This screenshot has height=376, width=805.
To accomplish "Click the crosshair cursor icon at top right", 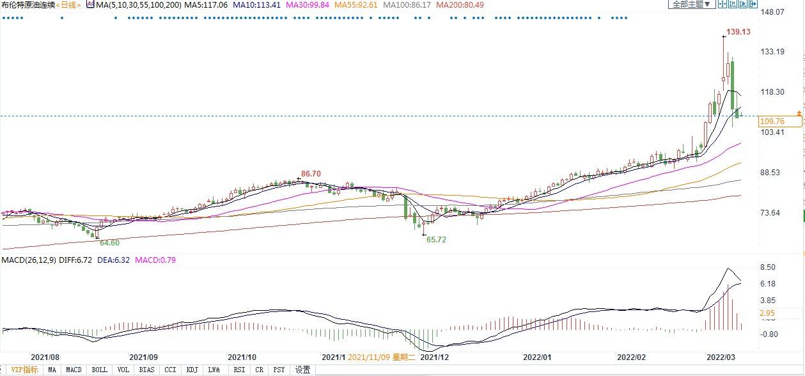I will point(723,4).
